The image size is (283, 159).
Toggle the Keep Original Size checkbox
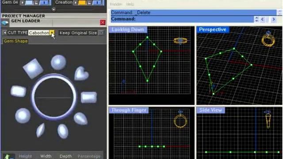(x=102, y=33)
